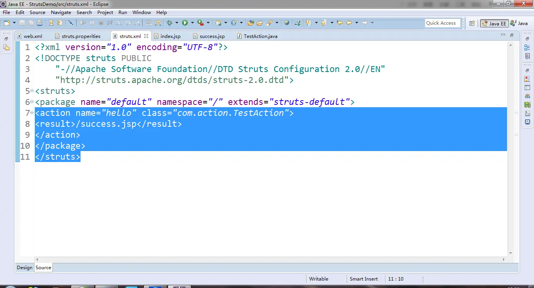The width and height of the screenshot is (534, 288).
Task: Open the Console view icon in right sidebar
Action: point(527,122)
